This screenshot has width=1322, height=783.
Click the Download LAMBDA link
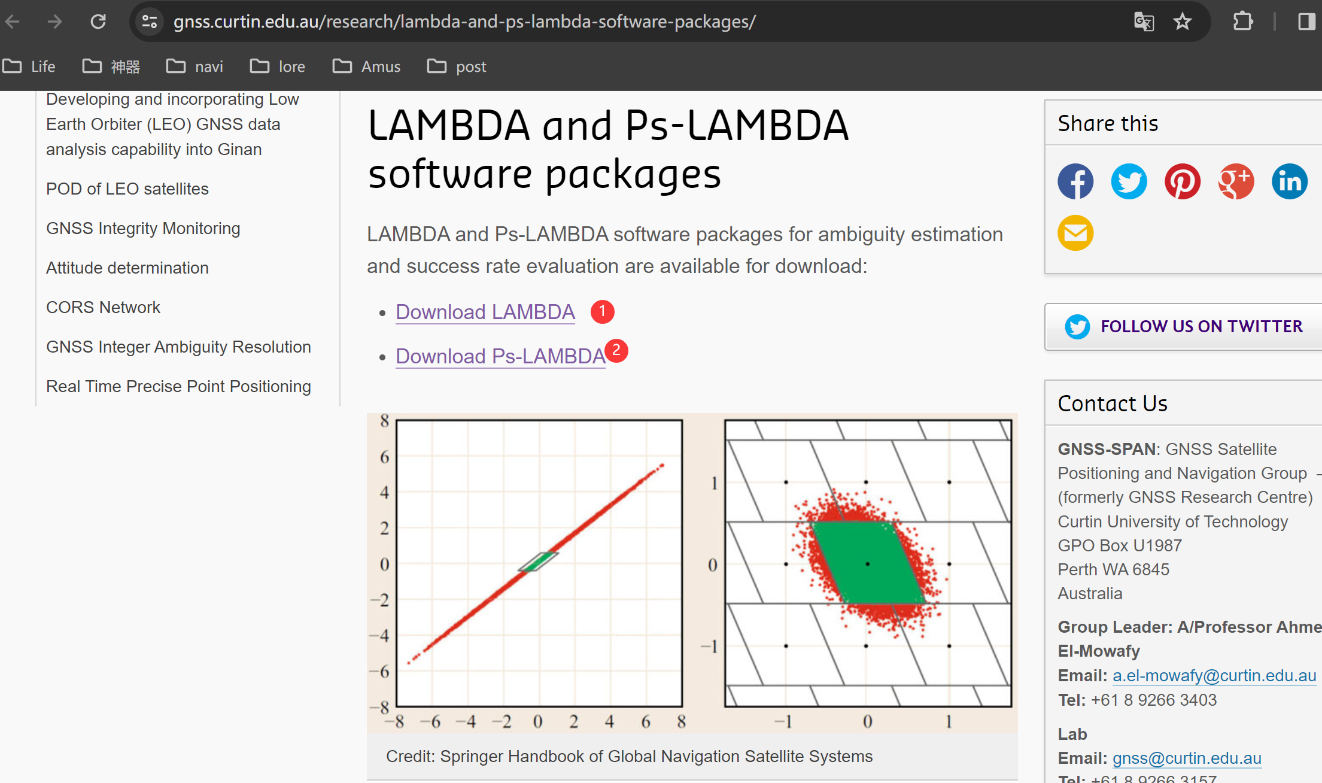pos(485,312)
